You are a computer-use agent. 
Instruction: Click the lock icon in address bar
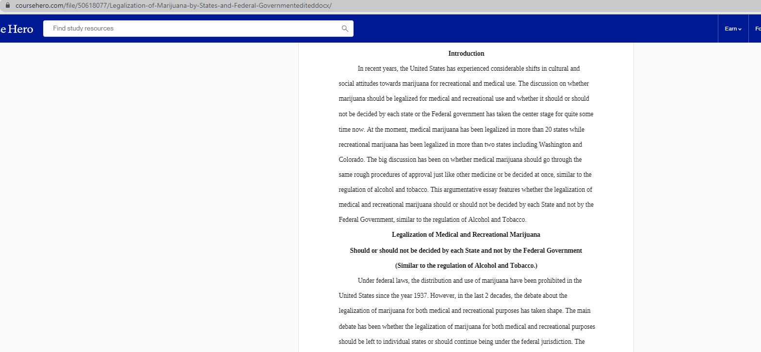click(7, 5)
